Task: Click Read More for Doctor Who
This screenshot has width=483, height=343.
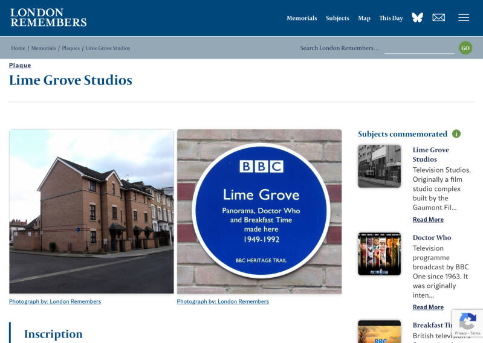Action: [x=428, y=307]
